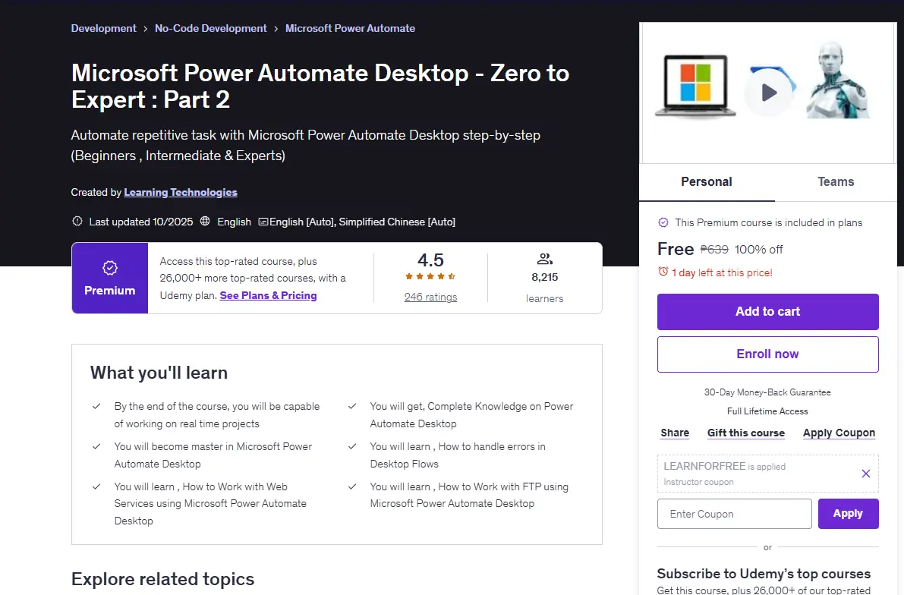This screenshot has width=904, height=595.
Task: Click '30-Day Money-Back Guarantee' text
Action: tap(767, 392)
